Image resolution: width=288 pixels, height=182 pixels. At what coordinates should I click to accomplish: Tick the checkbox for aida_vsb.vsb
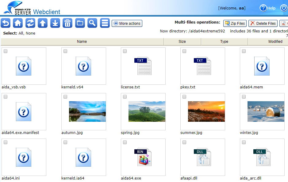(6, 51)
